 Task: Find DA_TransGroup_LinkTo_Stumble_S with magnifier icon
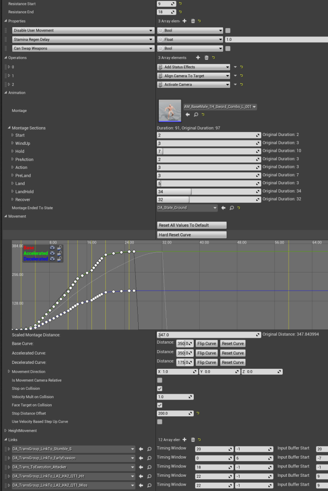click(149, 449)
